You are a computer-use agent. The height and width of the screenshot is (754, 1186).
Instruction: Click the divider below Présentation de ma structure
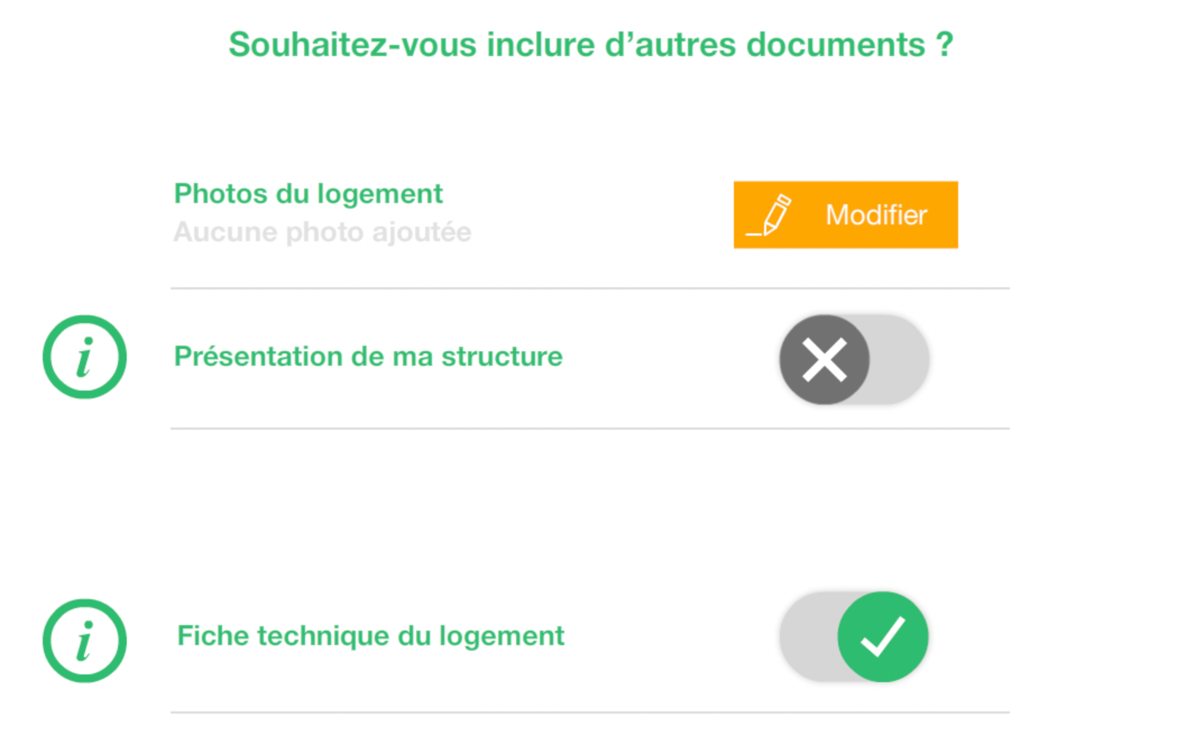tap(590, 429)
